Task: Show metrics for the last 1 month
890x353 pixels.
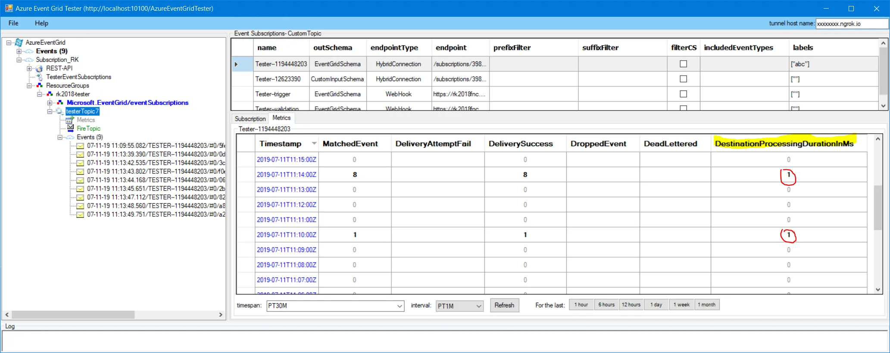Action: click(707, 305)
